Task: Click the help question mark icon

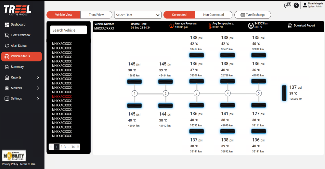Action: click(x=296, y=5)
